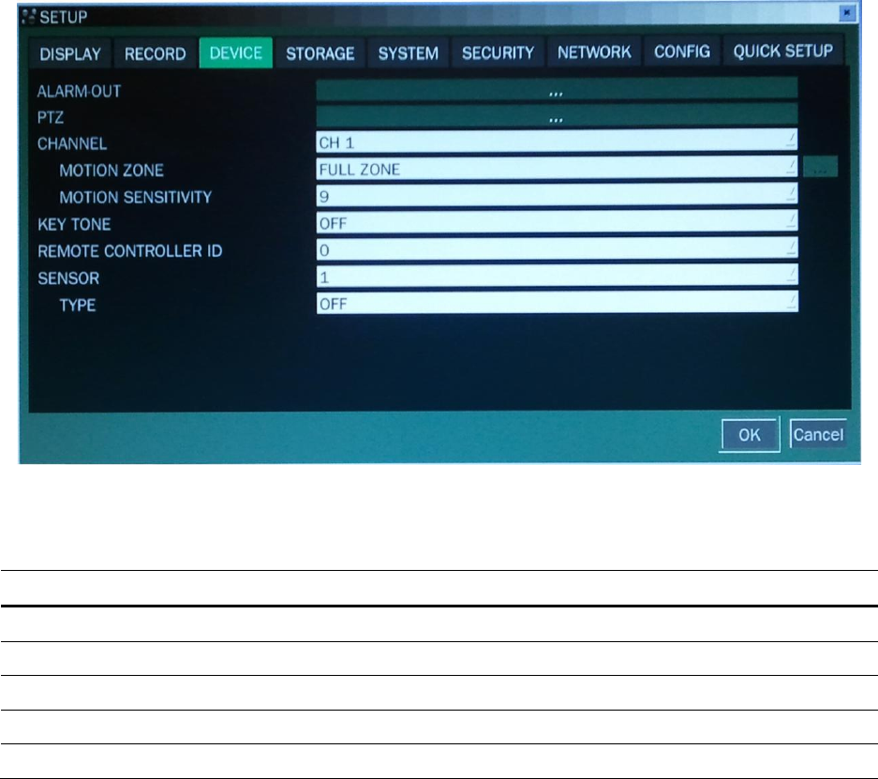878x779 pixels.
Task: Select the CONFIG tab
Action: point(682,52)
